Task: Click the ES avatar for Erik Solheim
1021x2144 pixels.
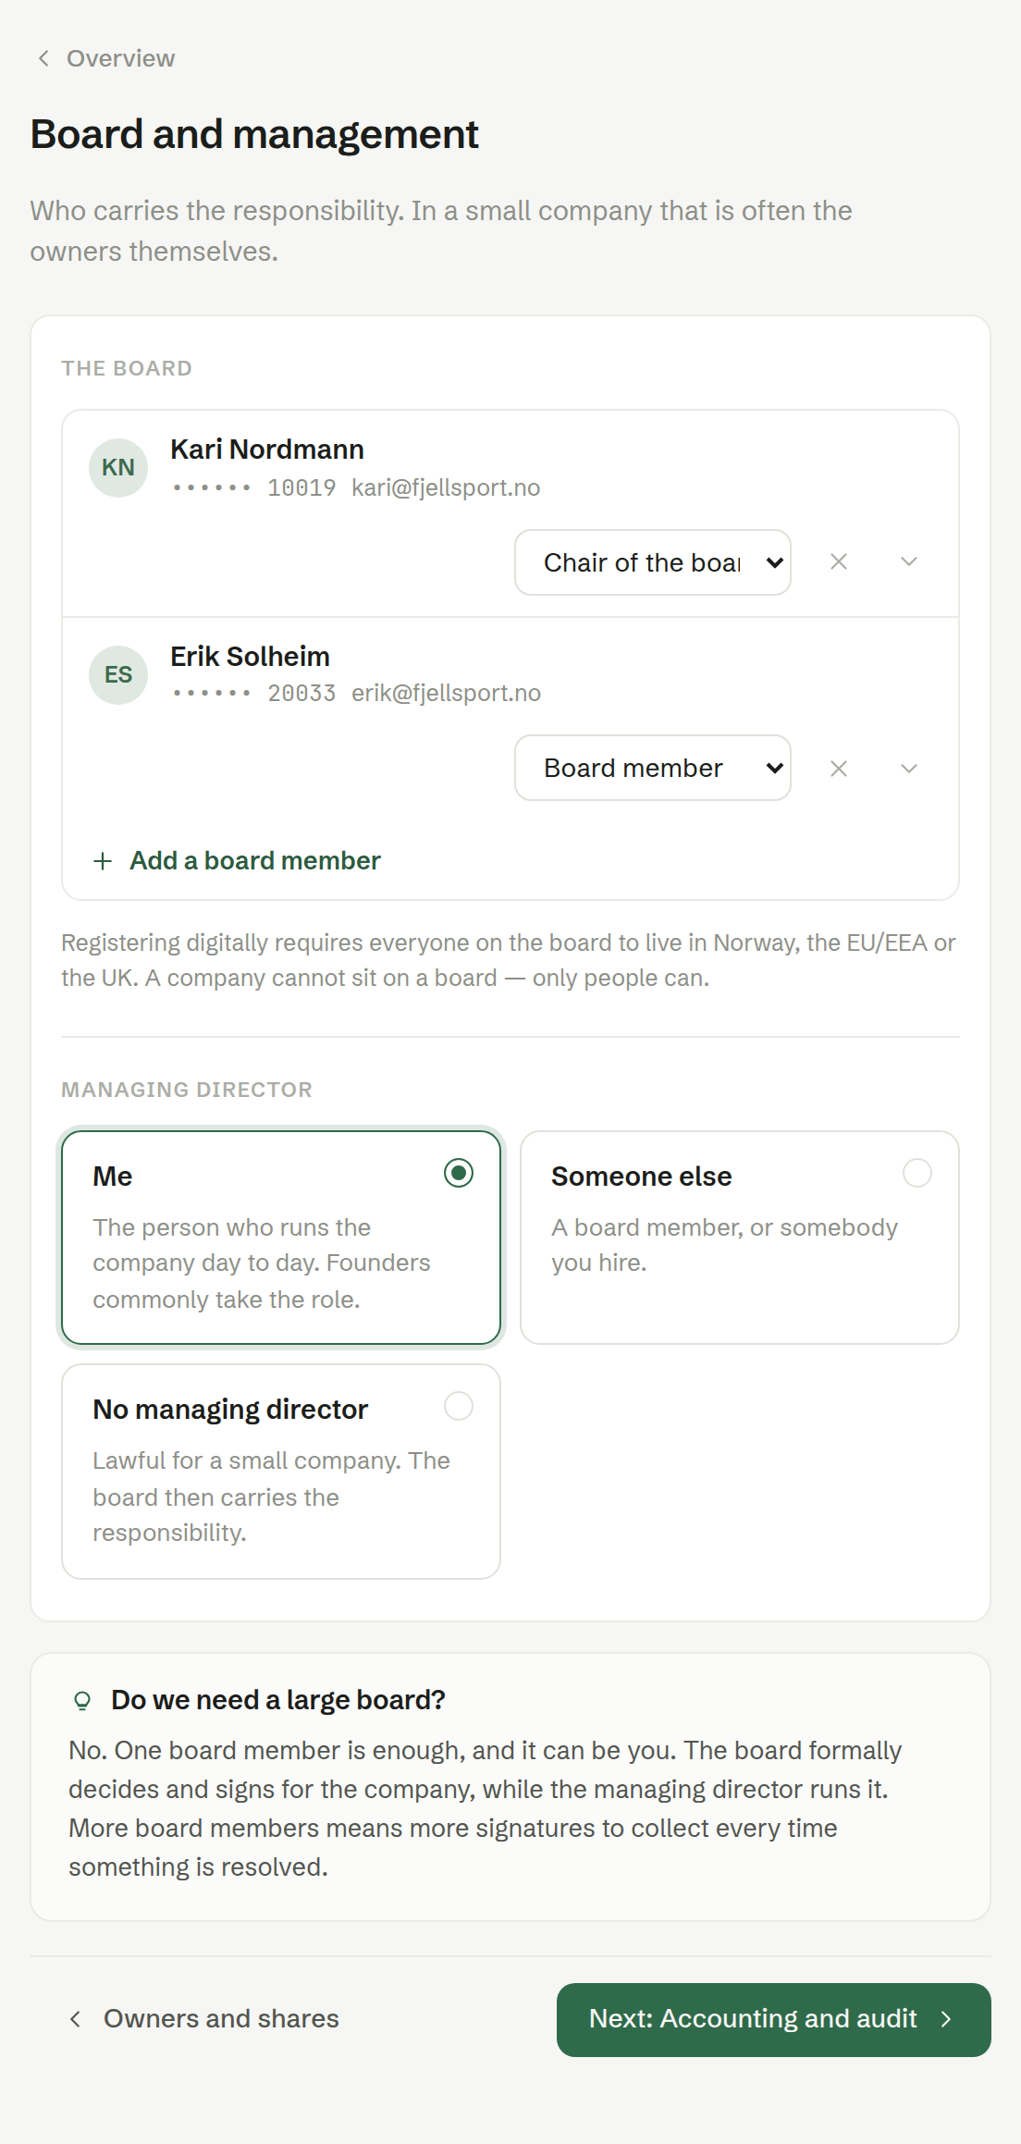Action: point(118,675)
